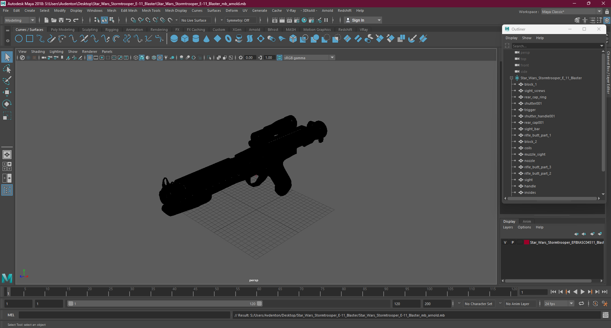Open the Mesh Tools menu
Image resolution: width=611 pixels, height=328 pixels.
point(151,10)
